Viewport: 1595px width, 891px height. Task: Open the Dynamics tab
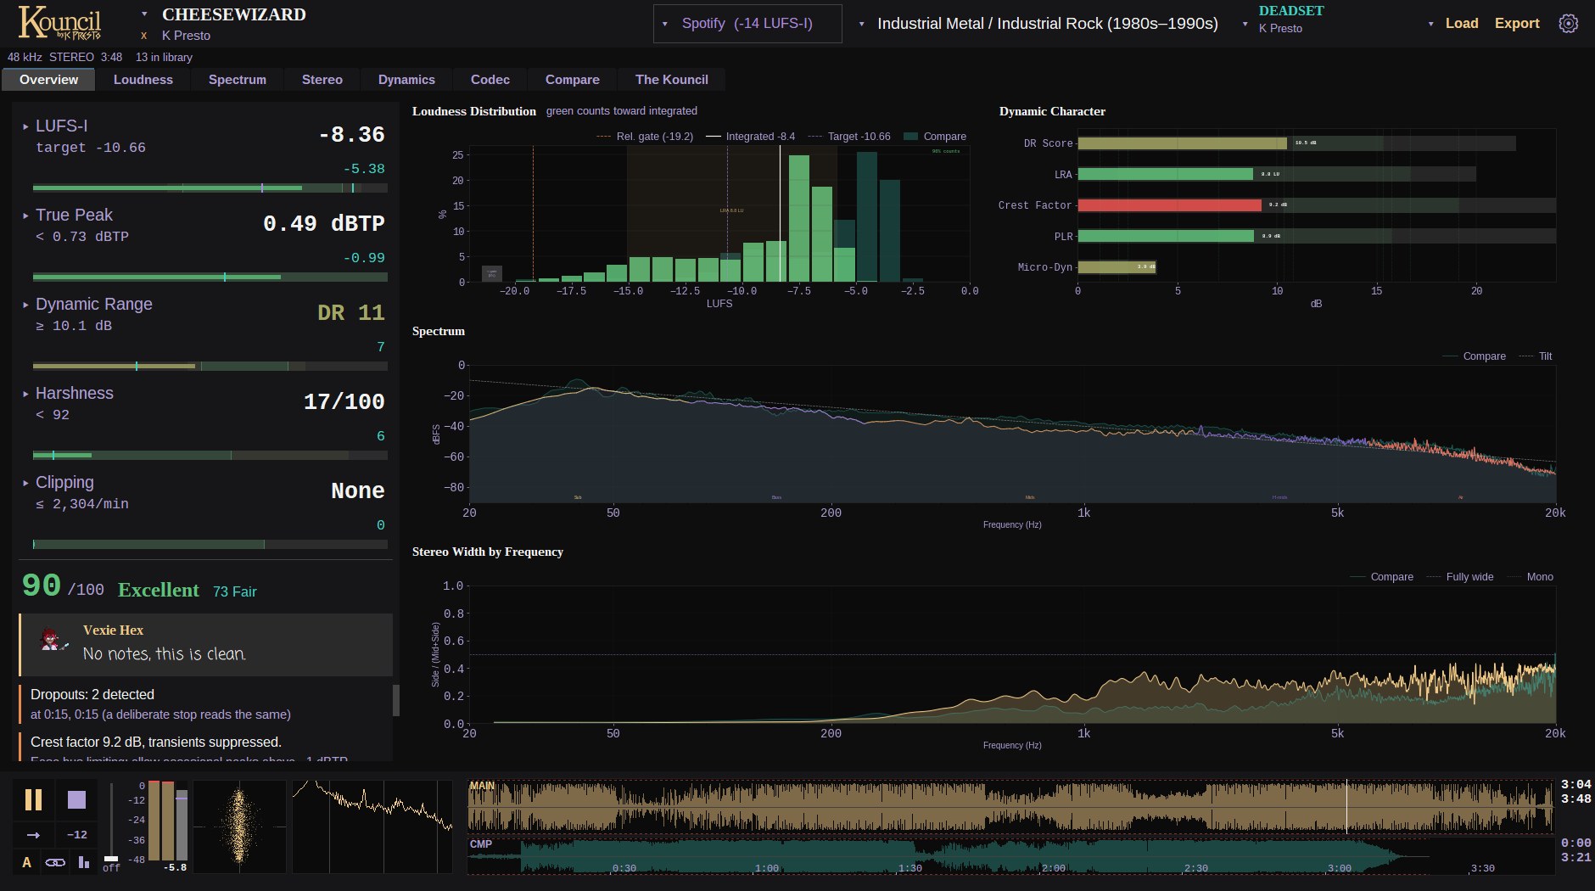(406, 80)
